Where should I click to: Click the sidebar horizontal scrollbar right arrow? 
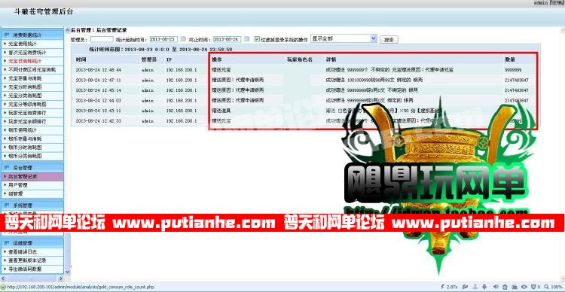pos(60,278)
